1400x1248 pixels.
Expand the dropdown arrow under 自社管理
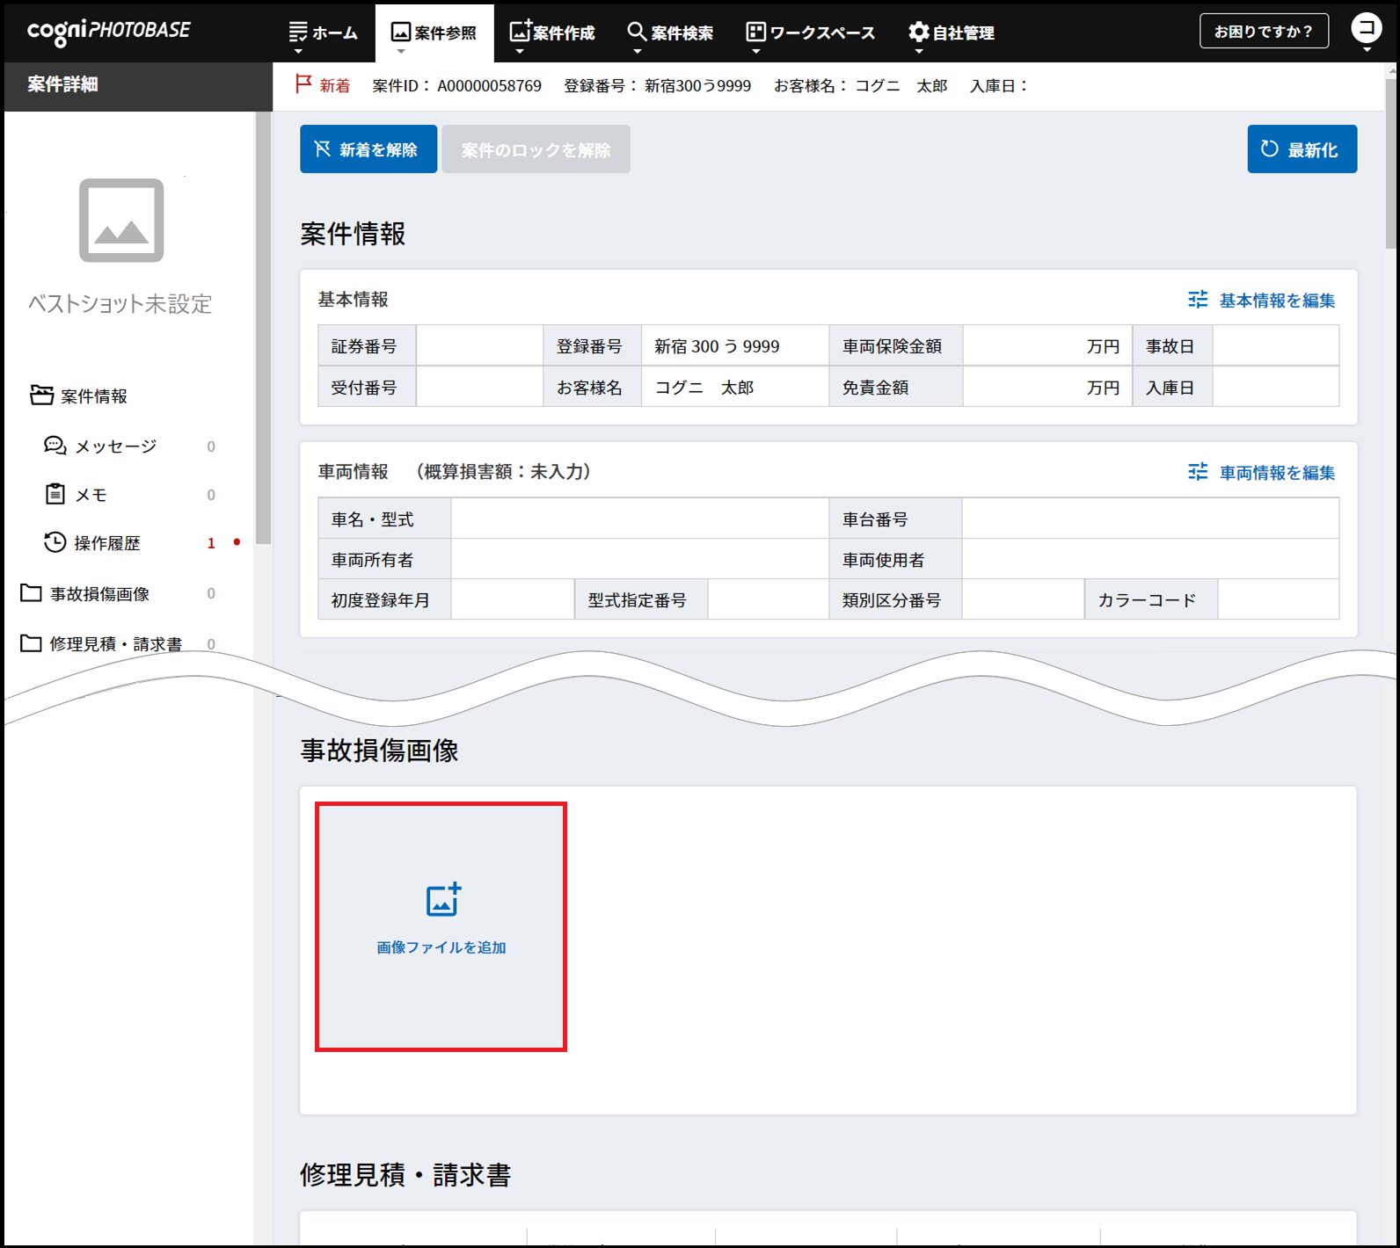[x=918, y=51]
